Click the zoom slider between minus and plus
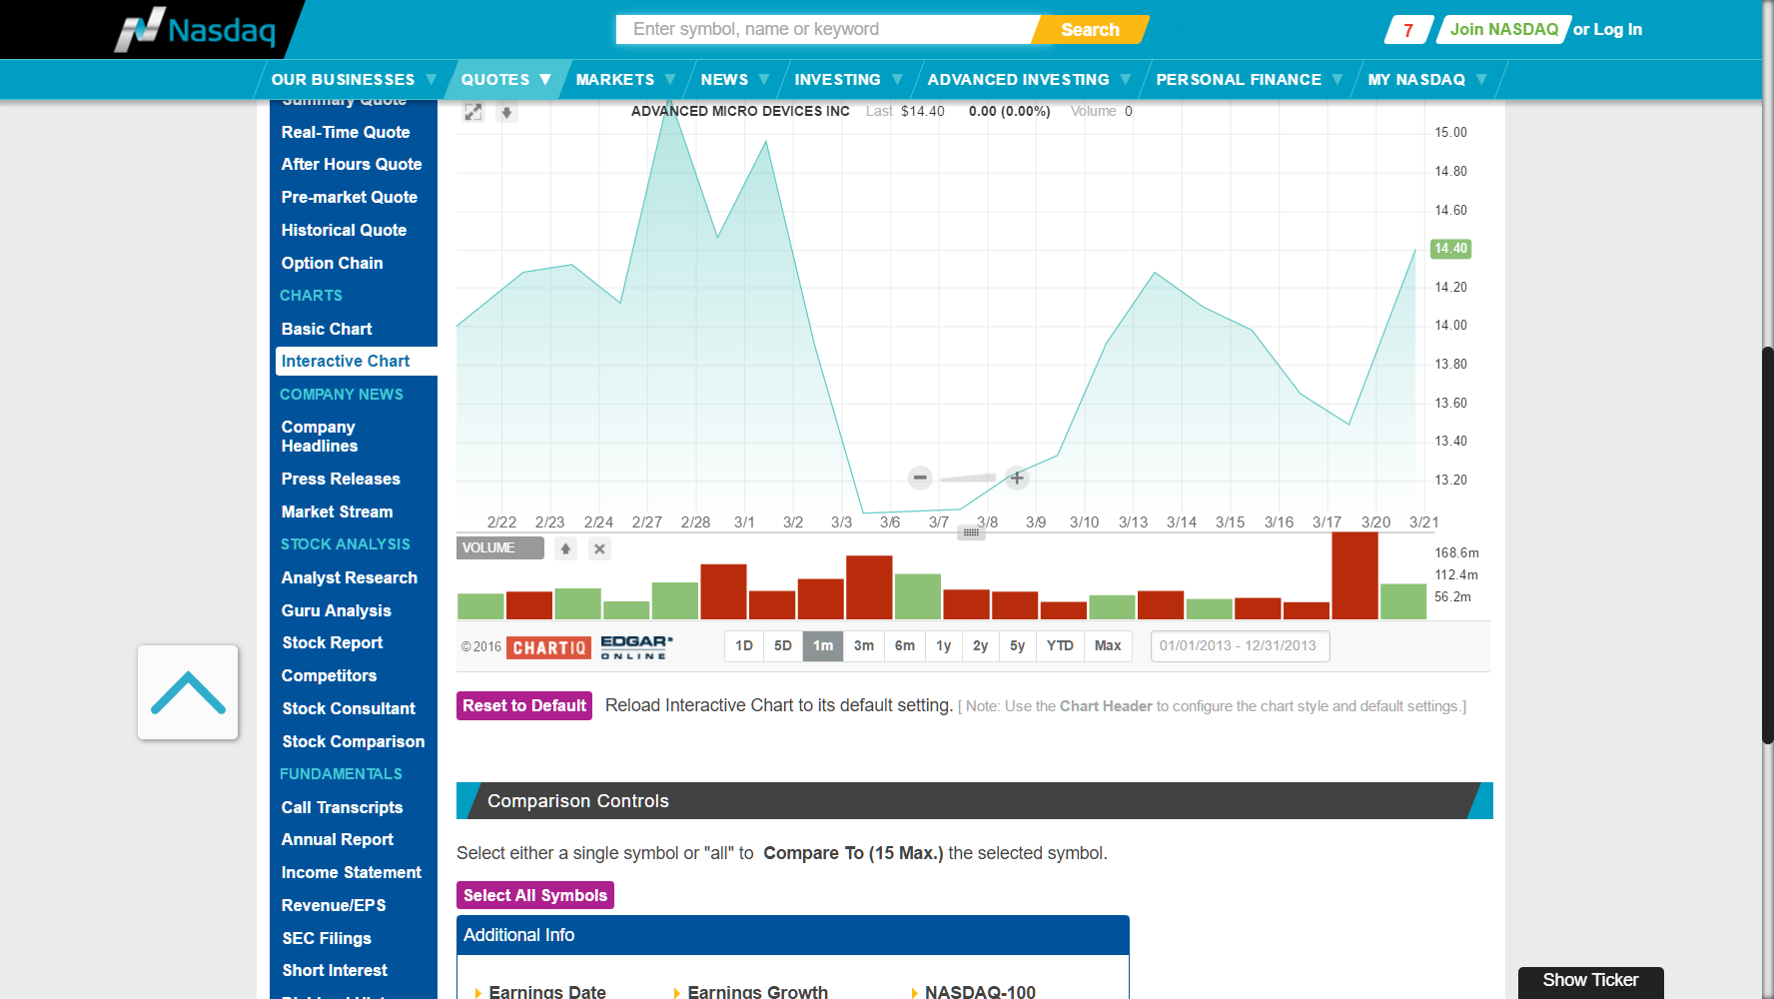Viewport: 1774px width, 999px height. click(x=968, y=478)
